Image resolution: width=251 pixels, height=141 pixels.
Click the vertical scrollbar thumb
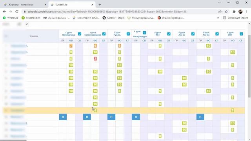(x=249, y=66)
